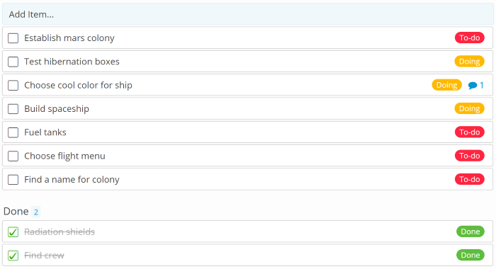Change the Doing status of Build spaceship
The width and height of the screenshot is (496, 269).
469,108
